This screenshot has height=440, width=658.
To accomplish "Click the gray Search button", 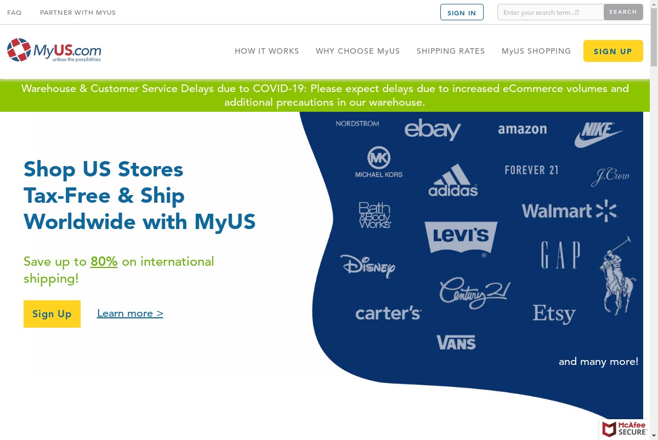I will (x=623, y=12).
